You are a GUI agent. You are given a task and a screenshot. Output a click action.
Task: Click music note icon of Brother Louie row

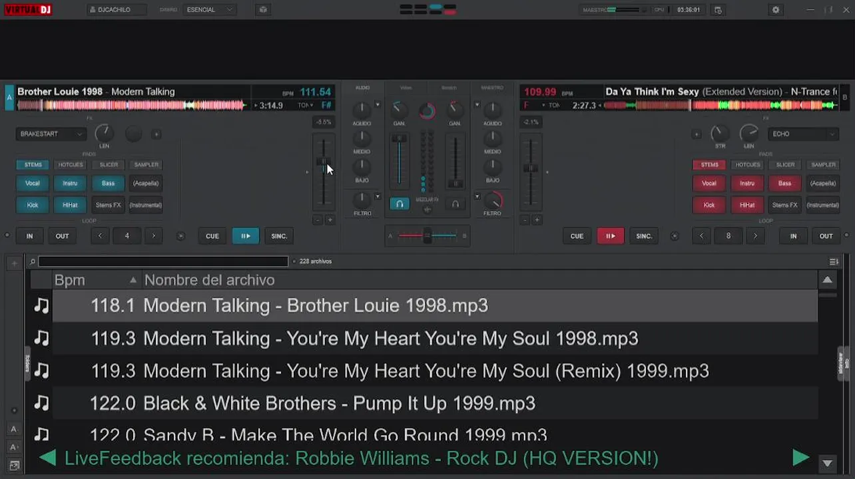point(41,305)
